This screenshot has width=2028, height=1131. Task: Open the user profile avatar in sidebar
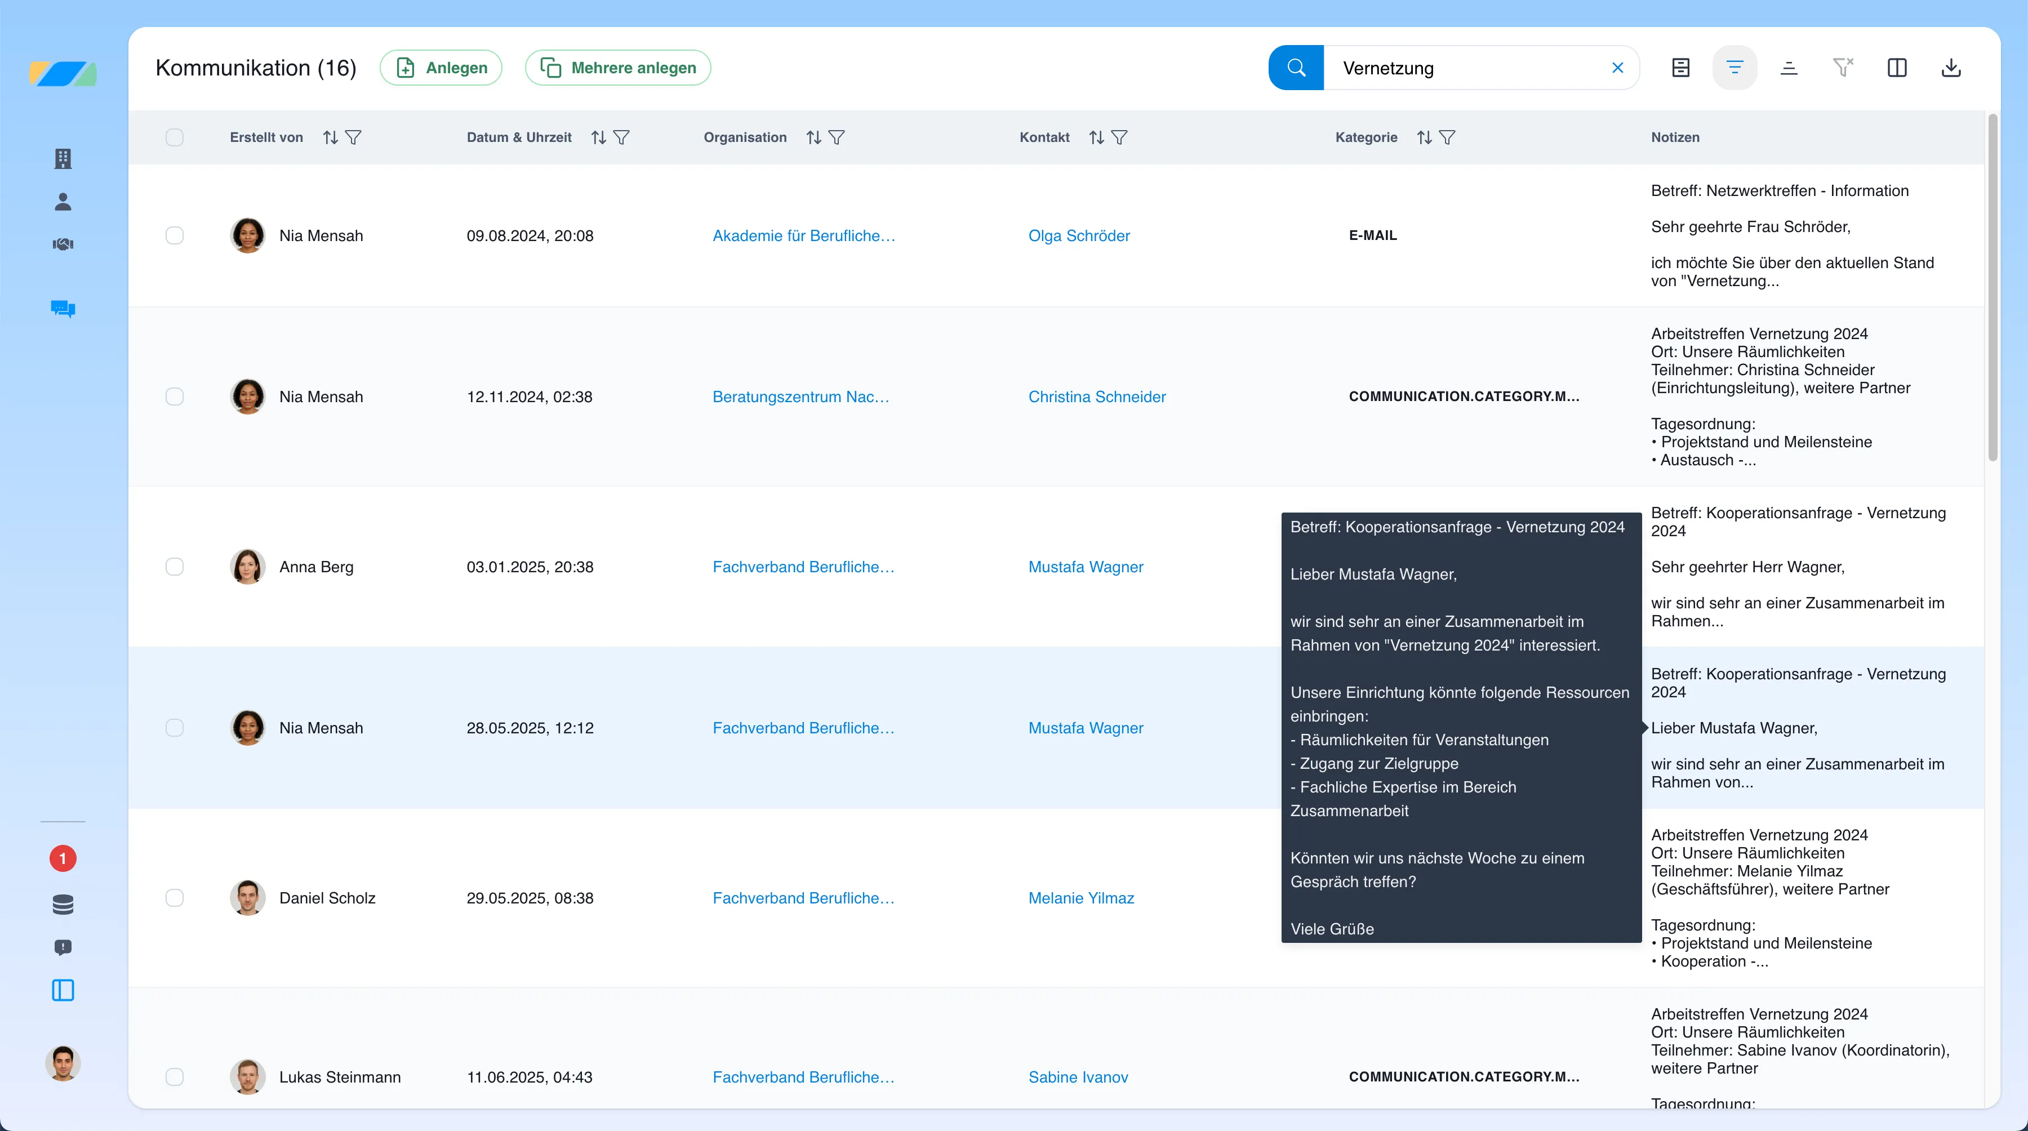[63, 1062]
